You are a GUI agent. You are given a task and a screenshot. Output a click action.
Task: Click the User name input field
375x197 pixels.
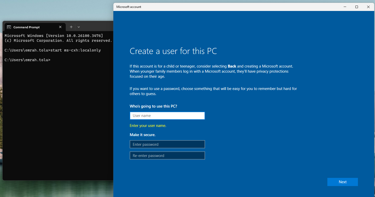pyautogui.click(x=167, y=116)
